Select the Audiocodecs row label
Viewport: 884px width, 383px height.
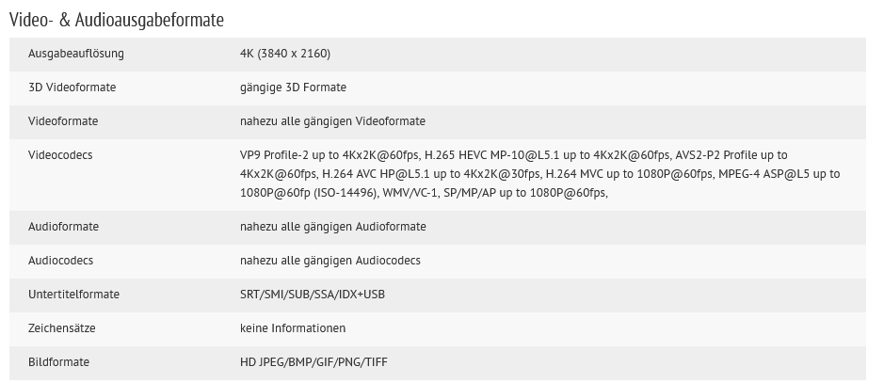tap(61, 261)
